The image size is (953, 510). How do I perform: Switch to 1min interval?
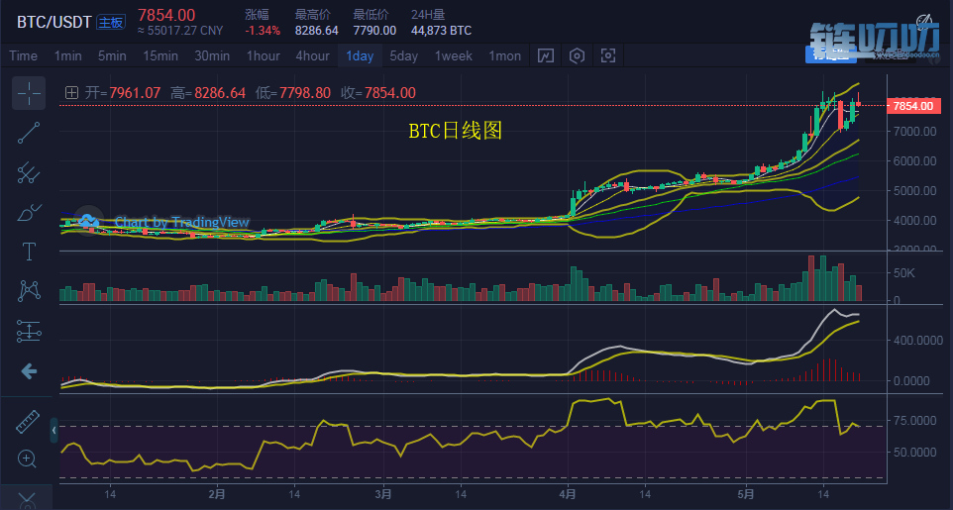point(67,55)
